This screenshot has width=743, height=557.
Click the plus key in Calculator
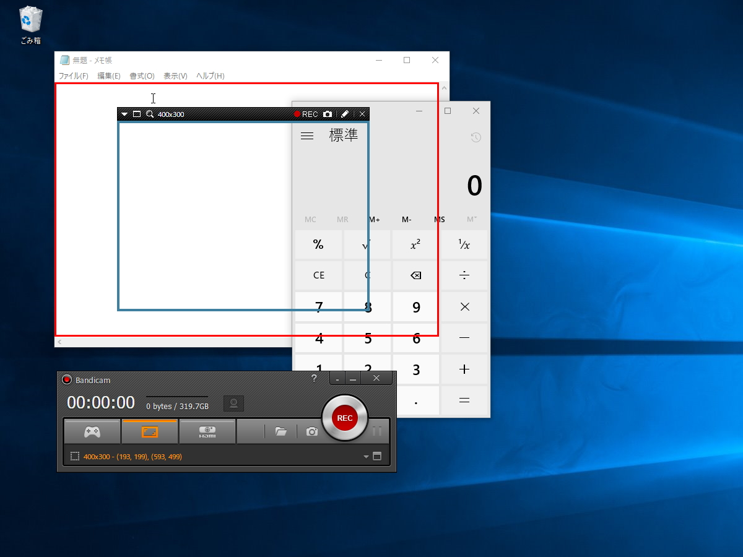click(464, 369)
